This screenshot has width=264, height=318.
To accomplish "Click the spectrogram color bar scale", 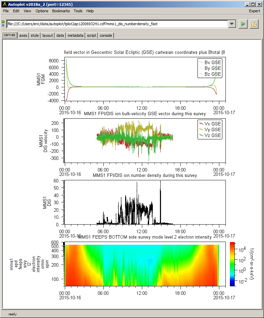I will click(x=232, y=264).
